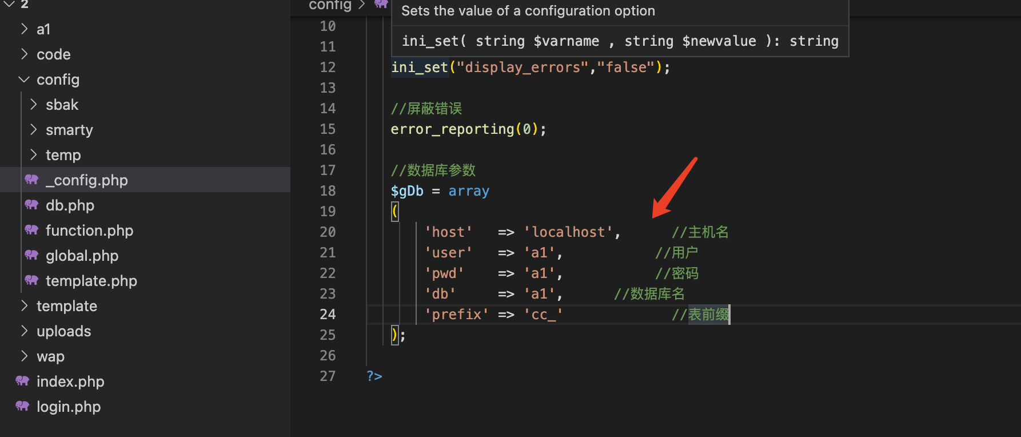Click the opening parenthesis on line 19
Image resolution: width=1021 pixels, height=437 pixels.
(x=394, y=211)
